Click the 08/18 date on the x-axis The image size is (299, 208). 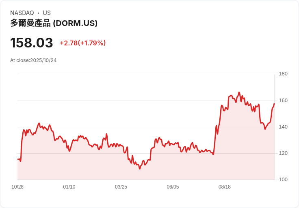(225, 187)
